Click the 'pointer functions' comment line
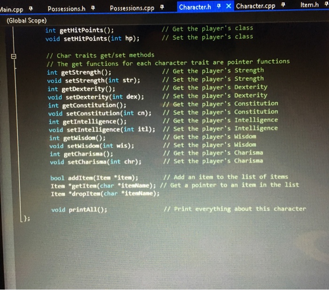329x290 pixels. (x=168, y=63)
